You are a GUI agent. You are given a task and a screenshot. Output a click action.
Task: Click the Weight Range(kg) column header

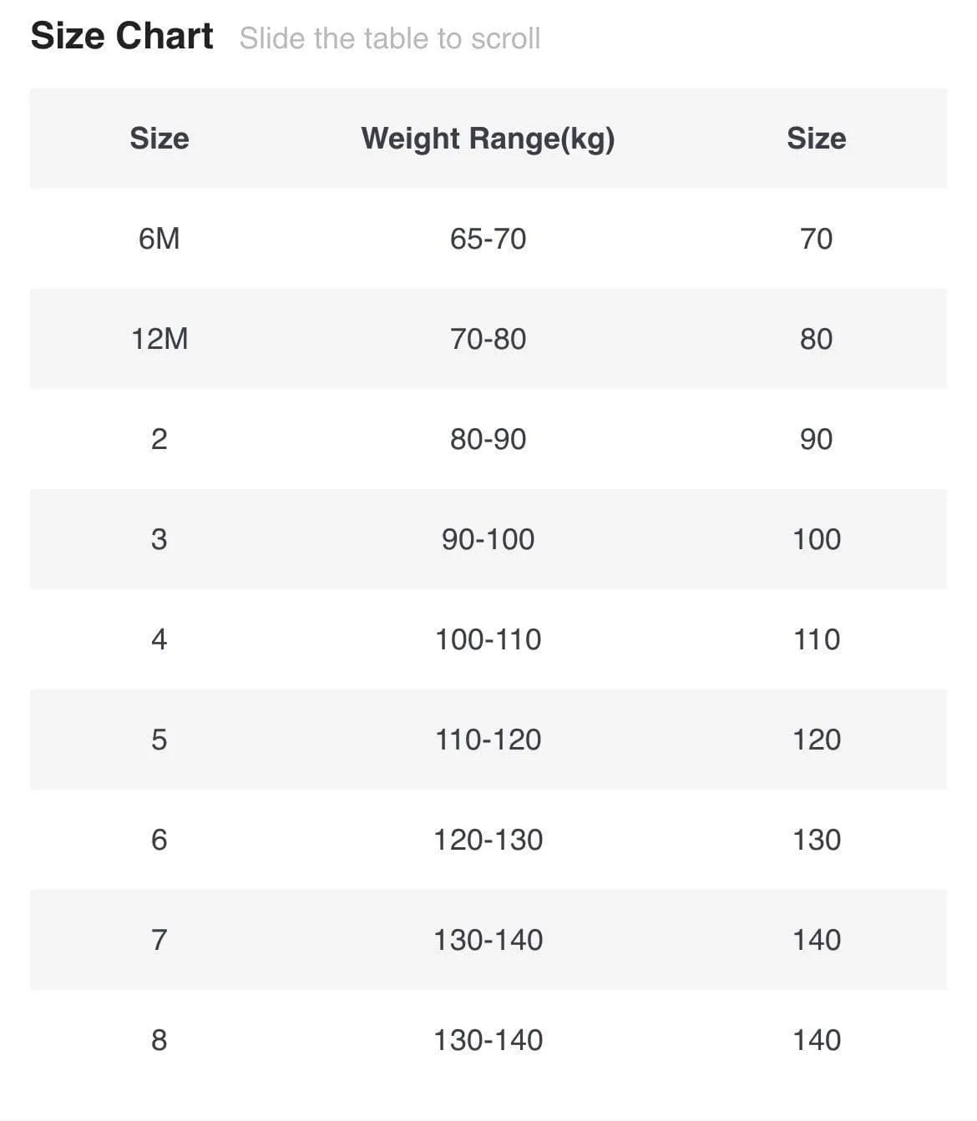(x=488, y=139)
